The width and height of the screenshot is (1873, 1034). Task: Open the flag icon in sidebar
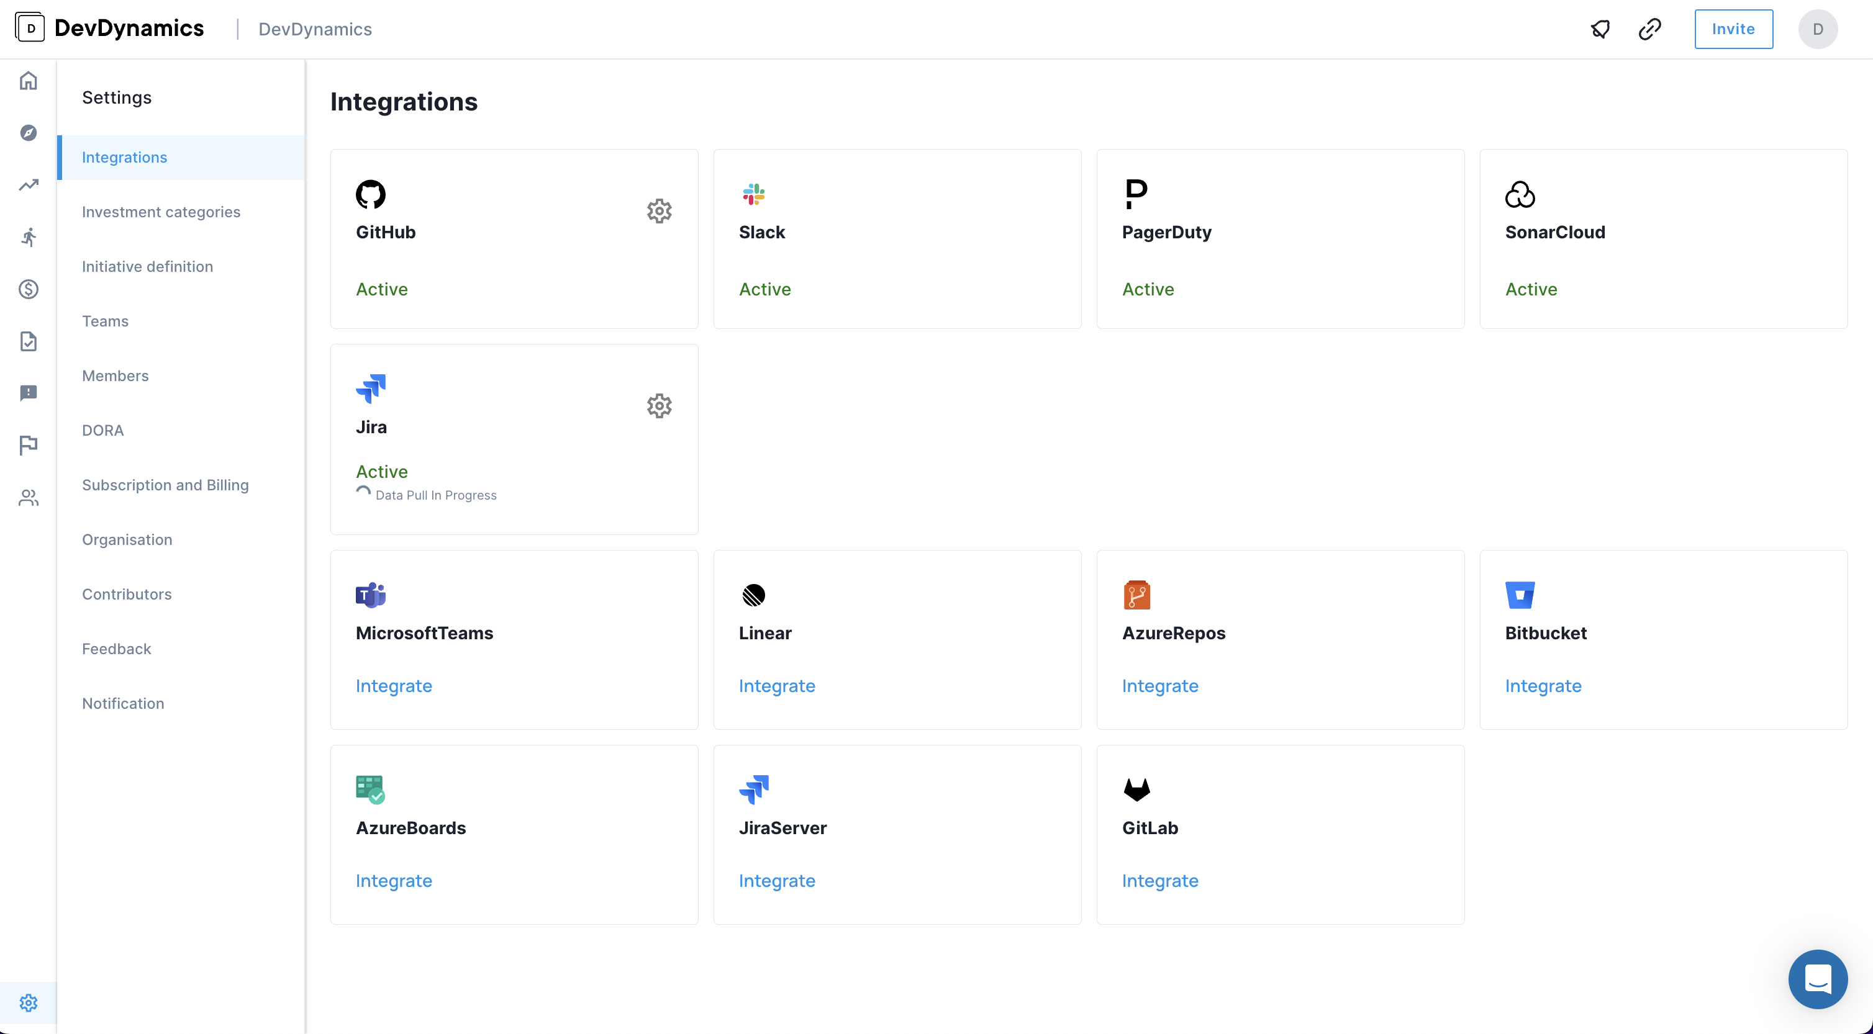click(x=29, y=445)
